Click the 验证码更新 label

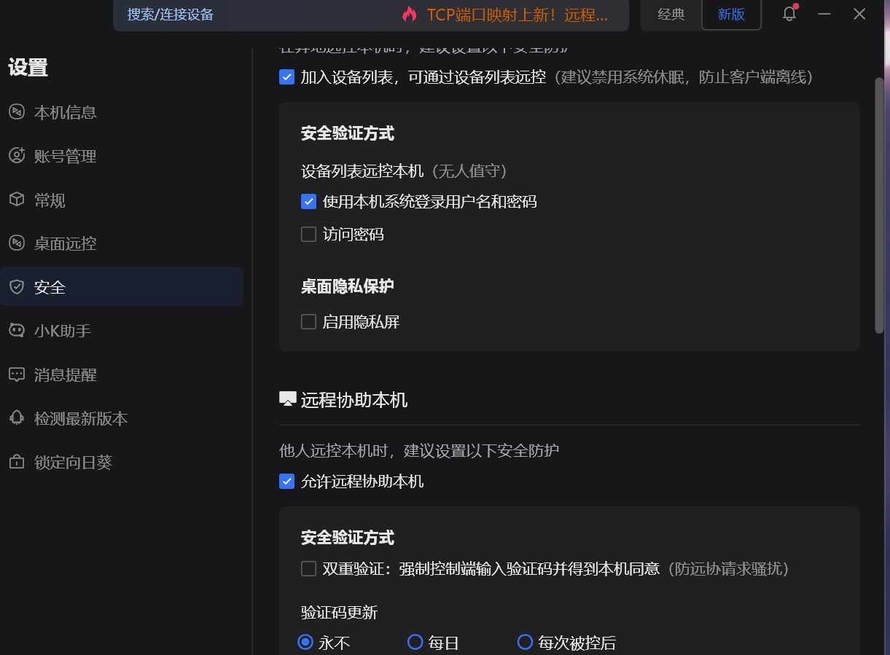point(339,612)
